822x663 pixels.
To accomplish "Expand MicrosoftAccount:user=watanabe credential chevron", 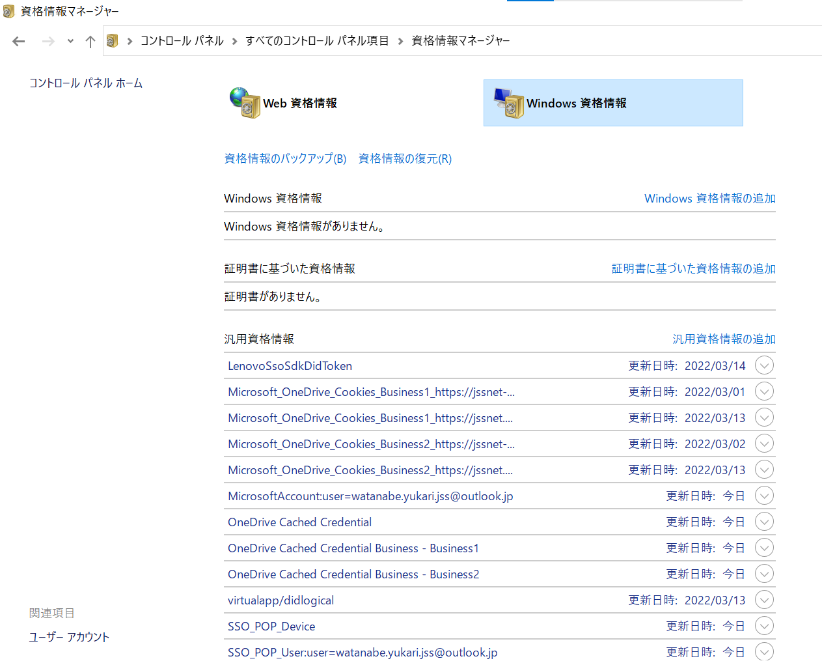I will pos(764,496).
